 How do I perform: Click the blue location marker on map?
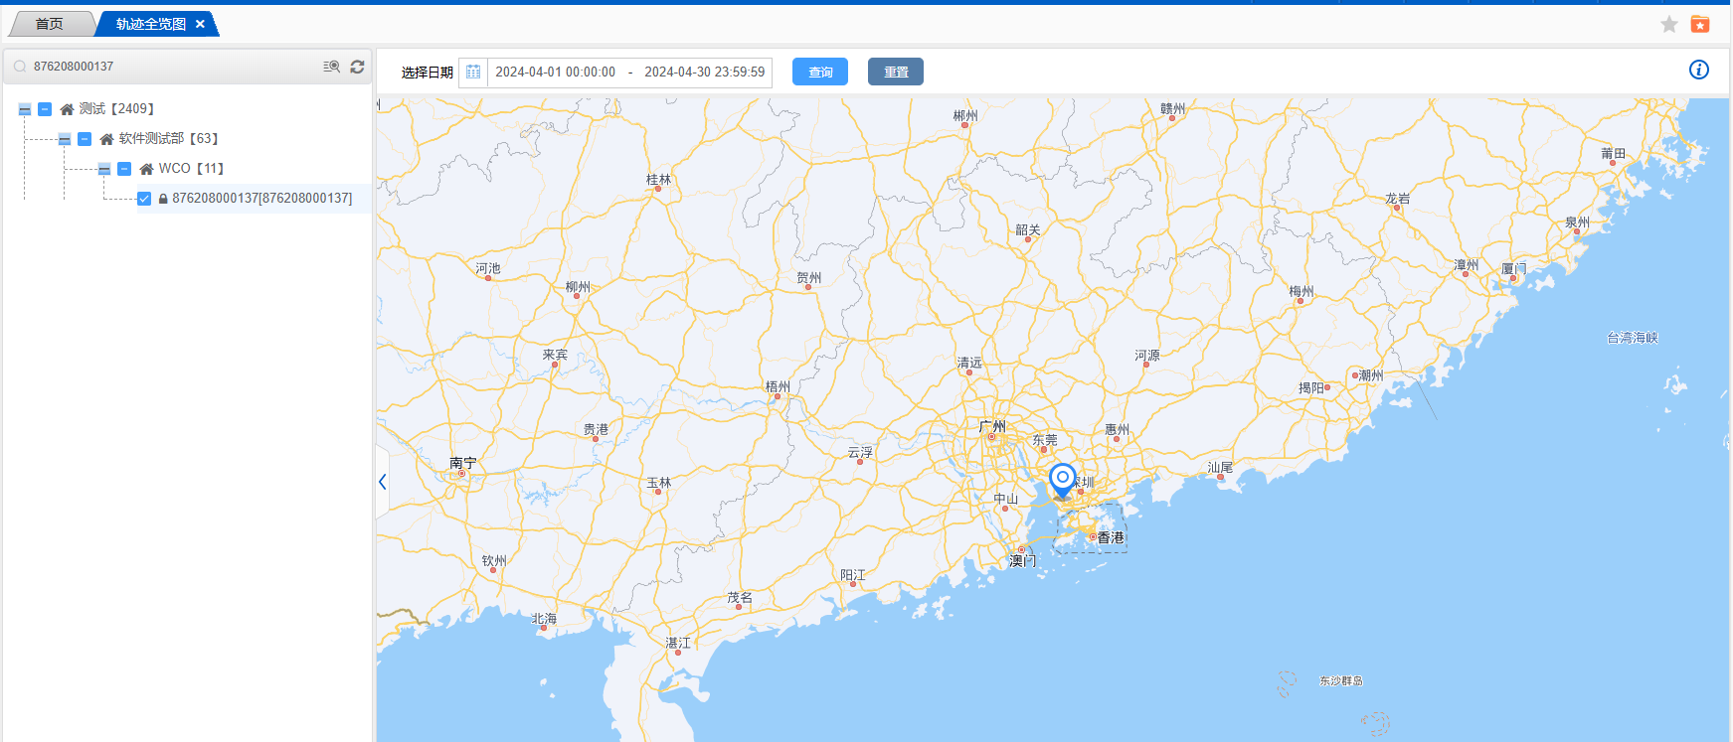1062,479
